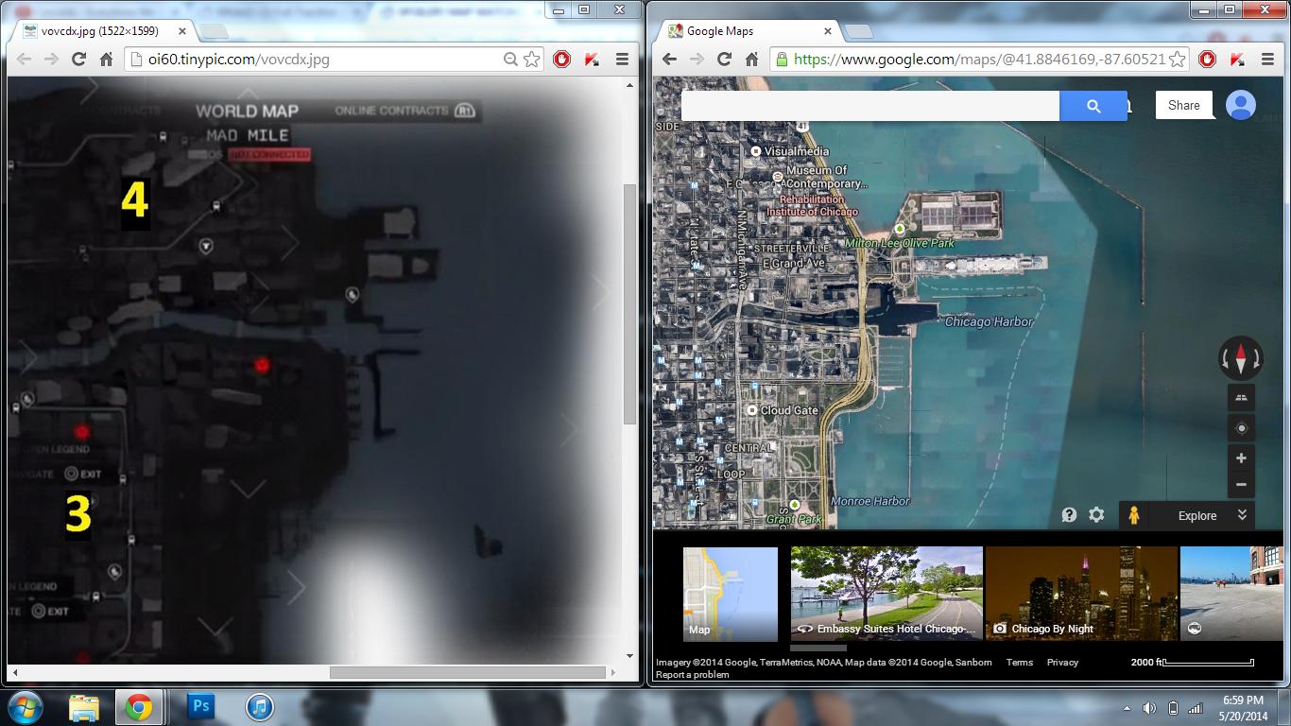Screen dimensions: 1291x726
Task: Open the Google Maps settings gear
Action: 1096,515
